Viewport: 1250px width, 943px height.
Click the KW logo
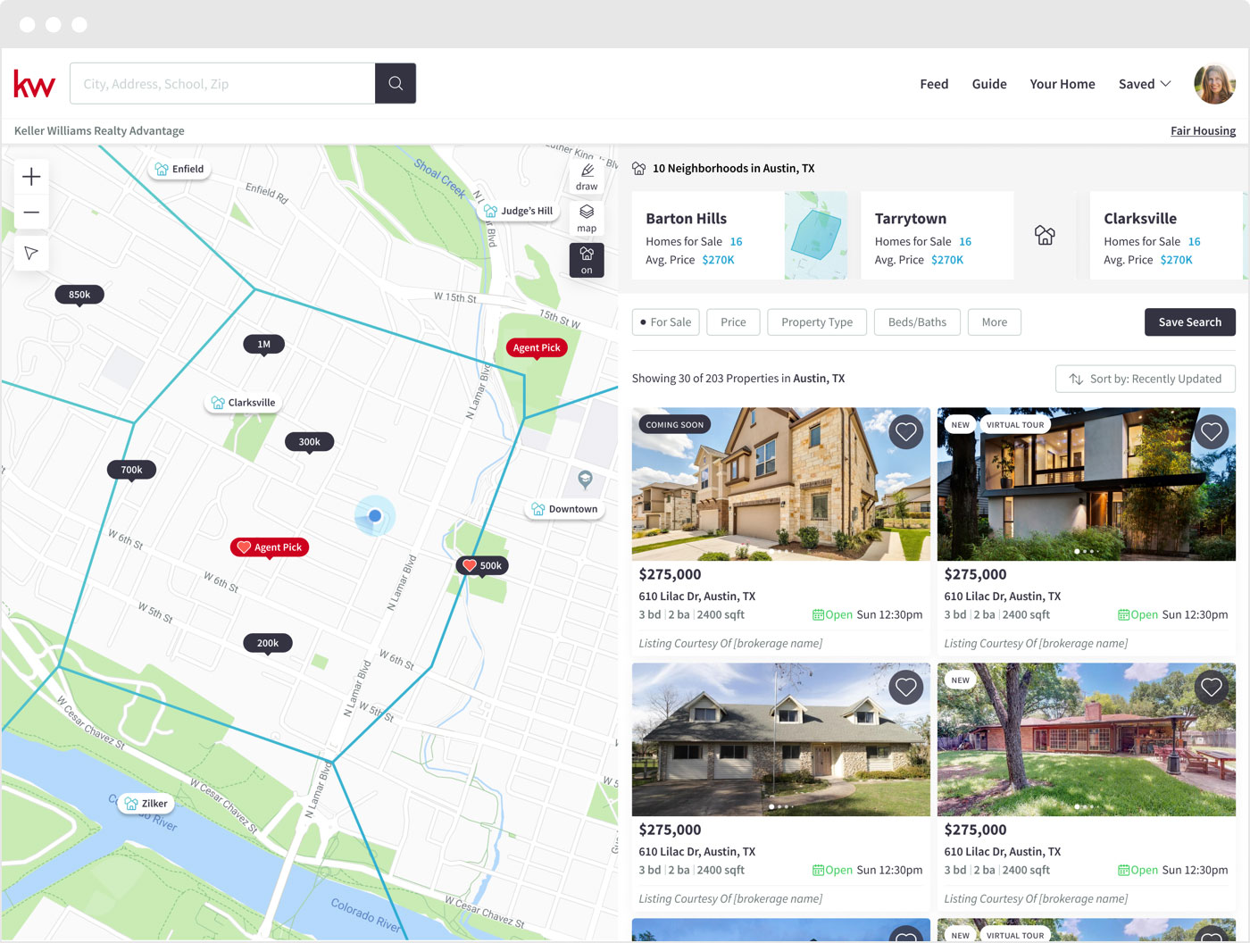pyautogui.click(x=34, y=84)
